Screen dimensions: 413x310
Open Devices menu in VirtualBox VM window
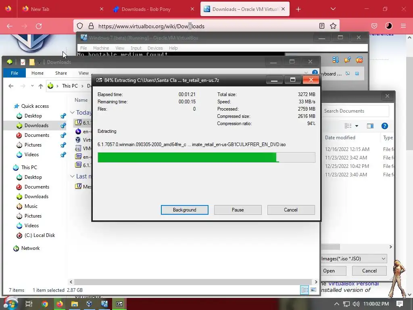155,48
